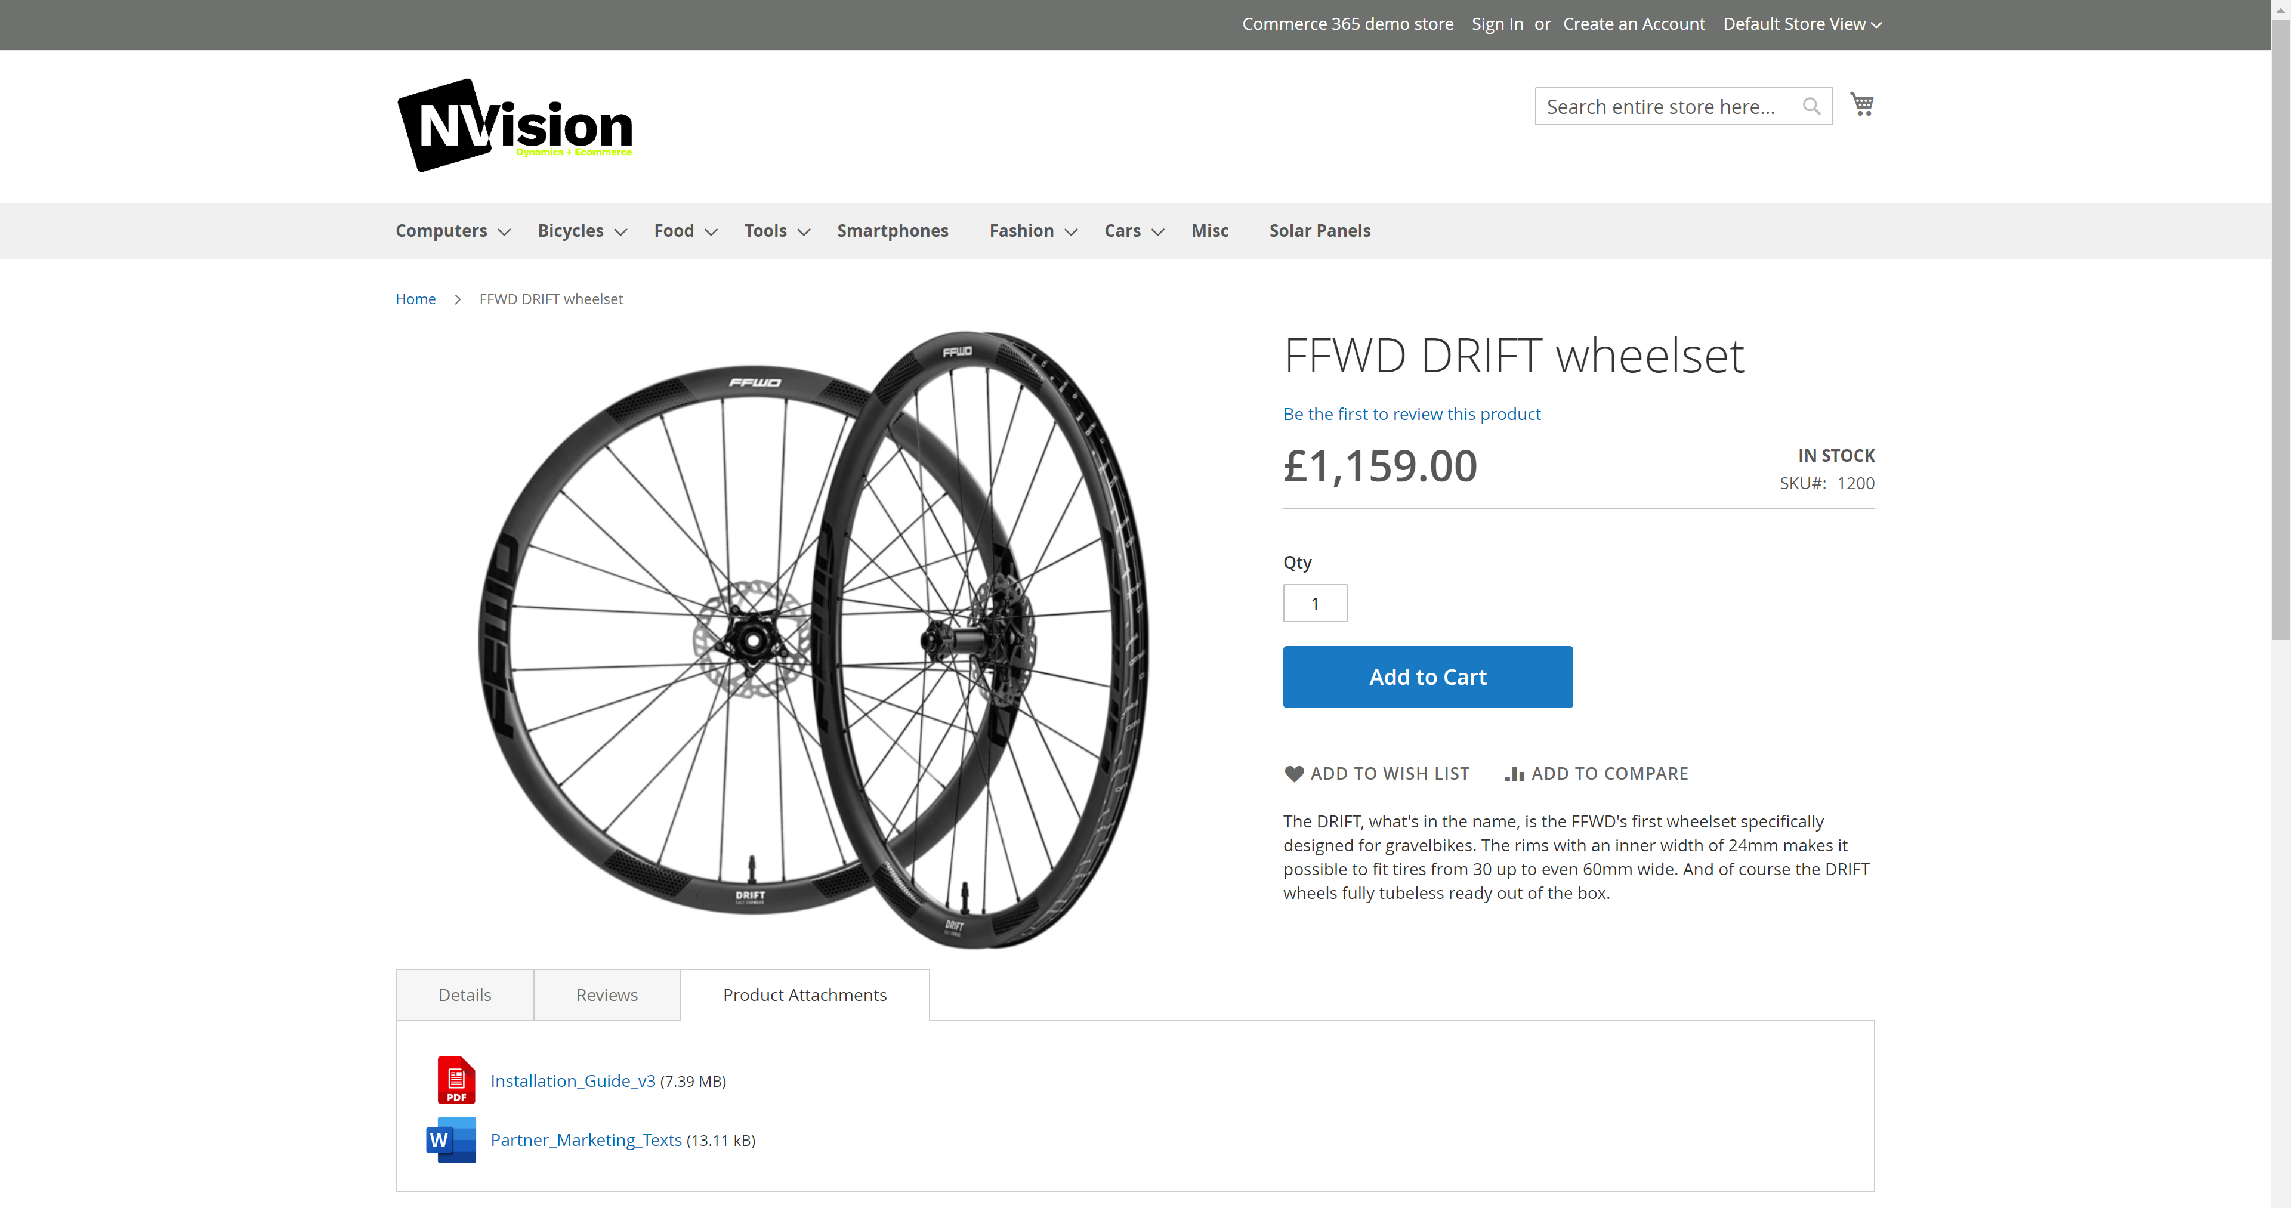Click the Add to Compare bar chart icon
The height and width of the screenshot is (1208, 2291).
pos(1514,774)
